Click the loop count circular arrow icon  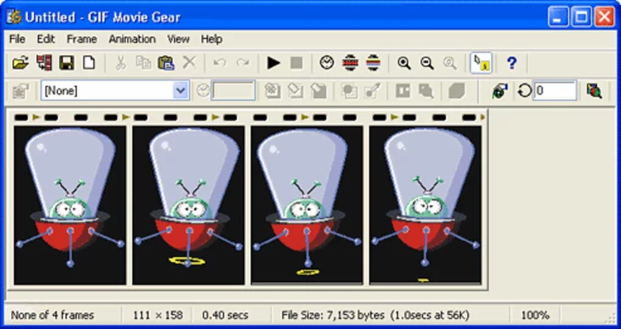524,91
